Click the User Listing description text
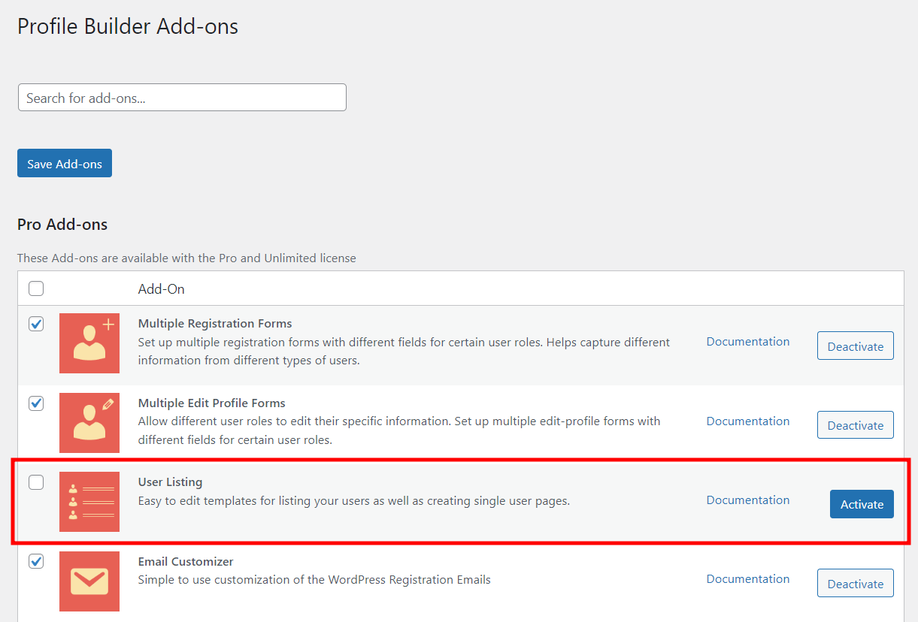 pyautogui.click(x=354, y=500)
